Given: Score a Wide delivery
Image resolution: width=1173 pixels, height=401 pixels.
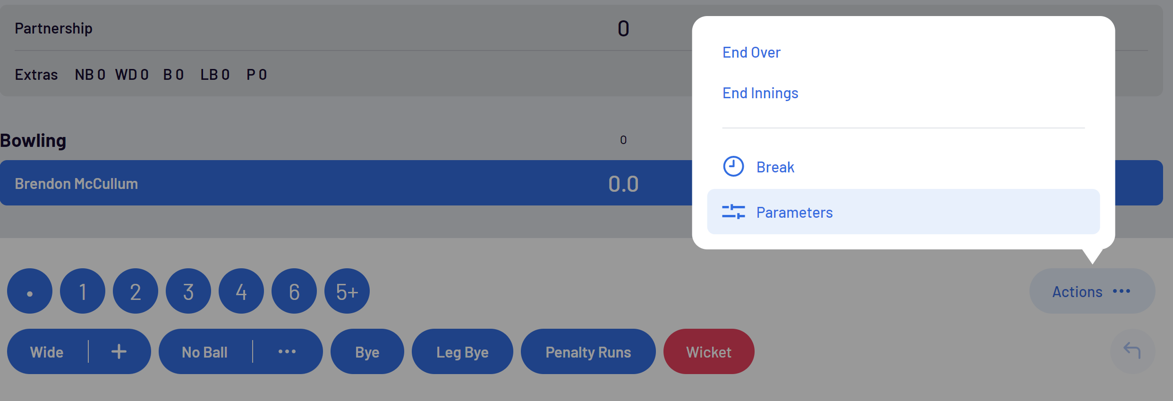Looking at the screenshot, I should click(x=47, y=351).
